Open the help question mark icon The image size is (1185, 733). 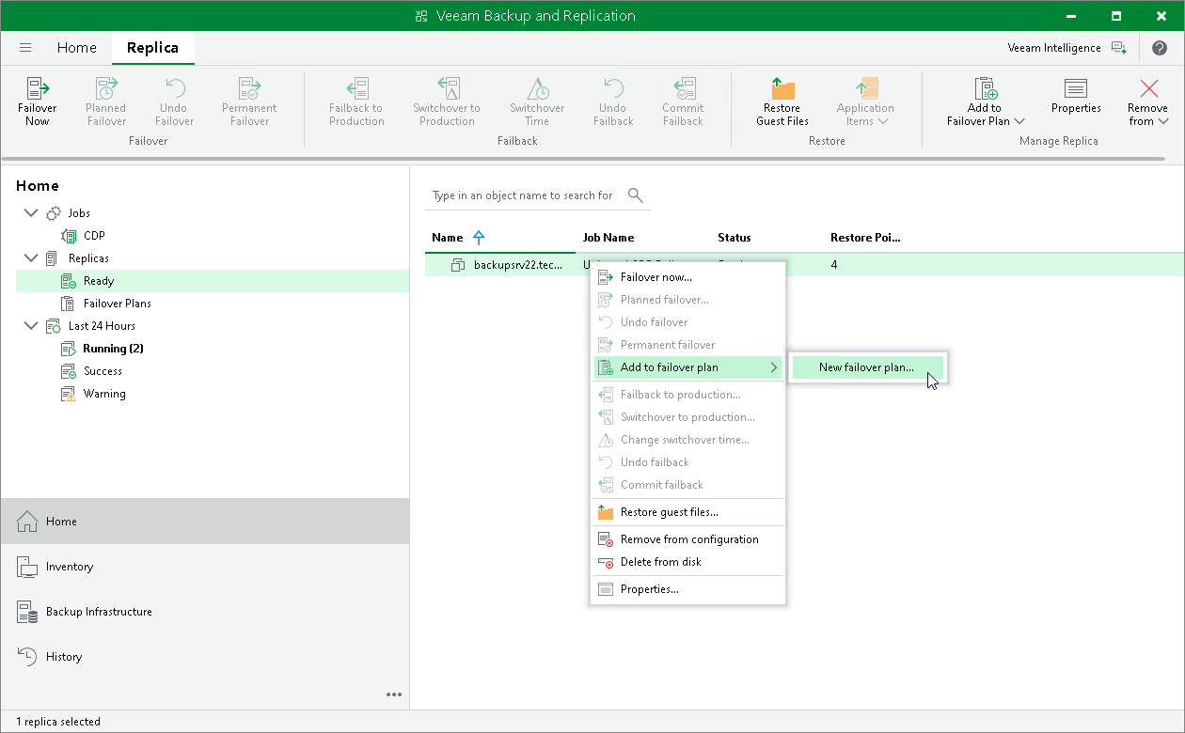click(1159, 48)
